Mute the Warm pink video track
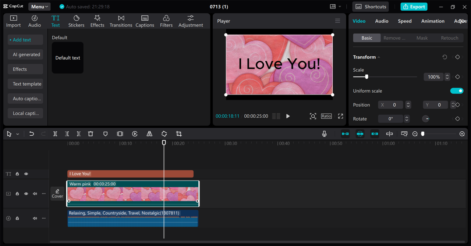The width and height of the screenshot is (471, 246). point(35,194)
